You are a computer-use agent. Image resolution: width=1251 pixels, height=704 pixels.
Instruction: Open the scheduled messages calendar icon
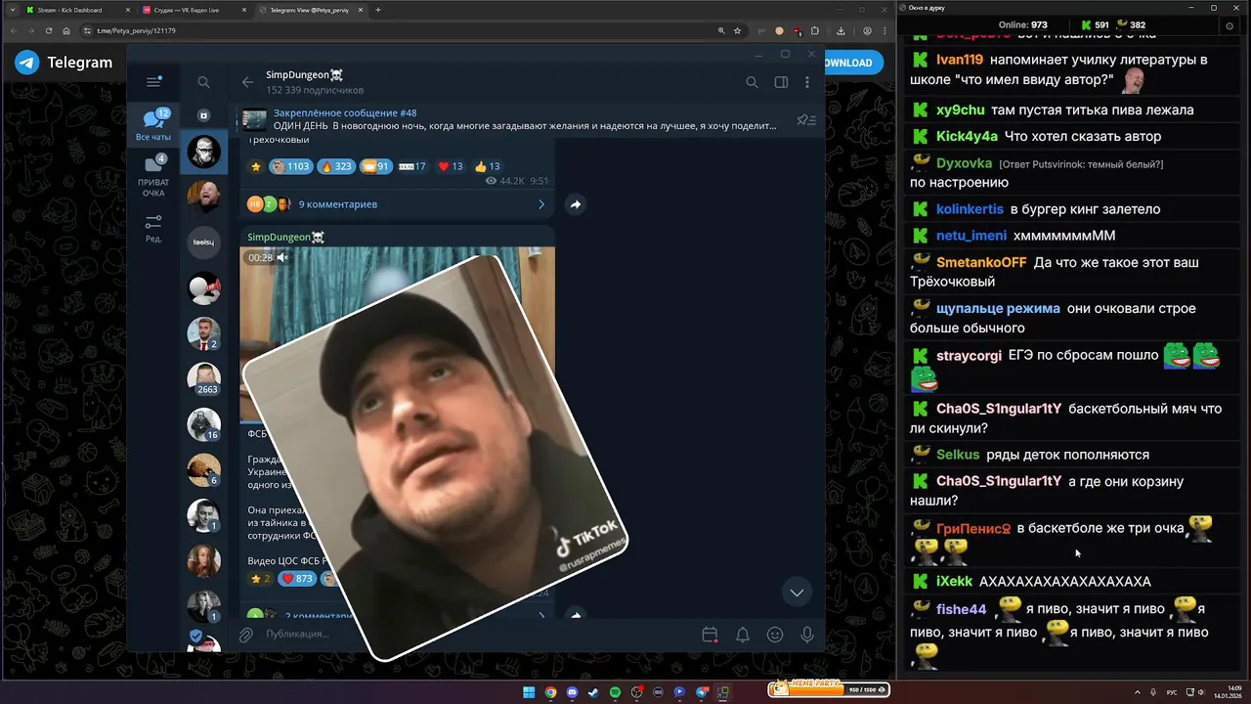coord(711,635)
